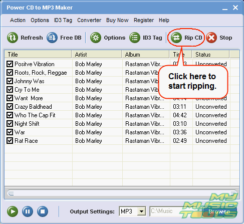The width and height of the screenshot is (244, 224).
Task: Click the Browse button
Action: [219, 211]
